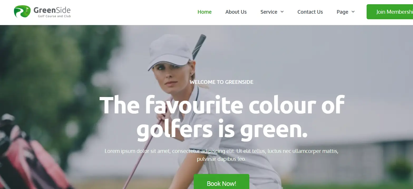Click the Lorem ipsum description paragraph
The height and width of the screenshot is (189, 413).
(x=221, y=155)
